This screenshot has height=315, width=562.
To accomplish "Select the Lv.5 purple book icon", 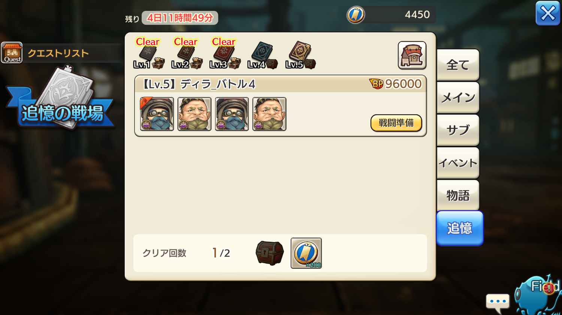I will point(300,55).
